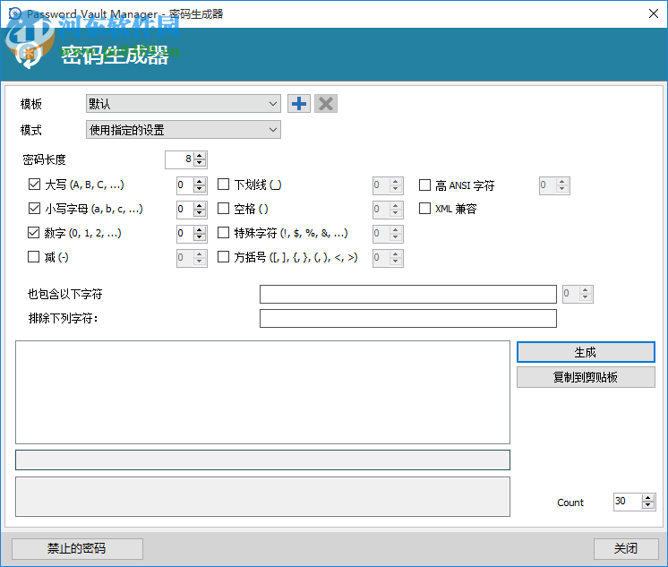Close the password generator window
668x567 pixels.
[x=653, y=13]
